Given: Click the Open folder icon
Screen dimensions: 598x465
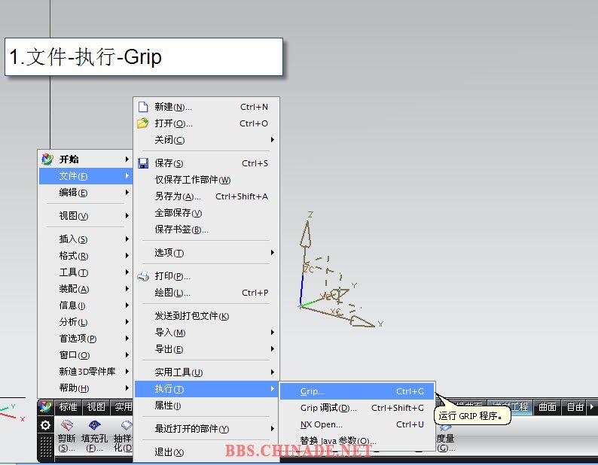Looking at the screenshot, I should point(142,123).
